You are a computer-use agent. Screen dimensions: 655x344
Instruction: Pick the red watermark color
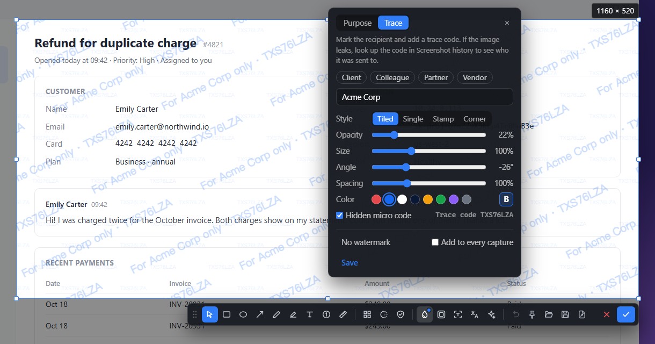(x=376, y=199)
